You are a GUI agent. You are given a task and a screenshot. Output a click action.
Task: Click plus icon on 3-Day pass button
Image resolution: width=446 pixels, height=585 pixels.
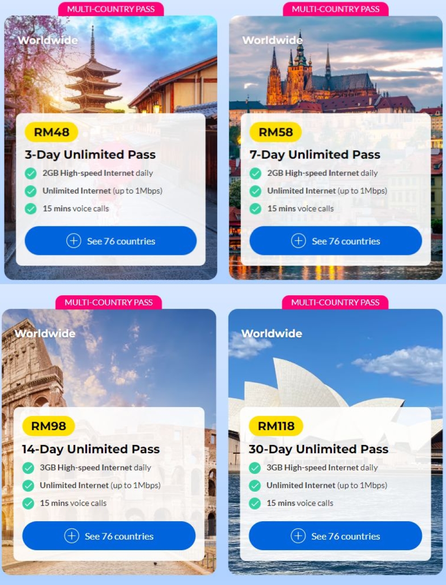(x=74, y=241)
